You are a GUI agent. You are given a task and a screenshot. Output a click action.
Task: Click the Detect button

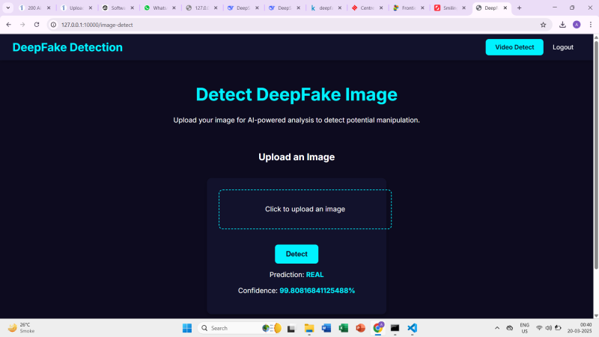297,254
